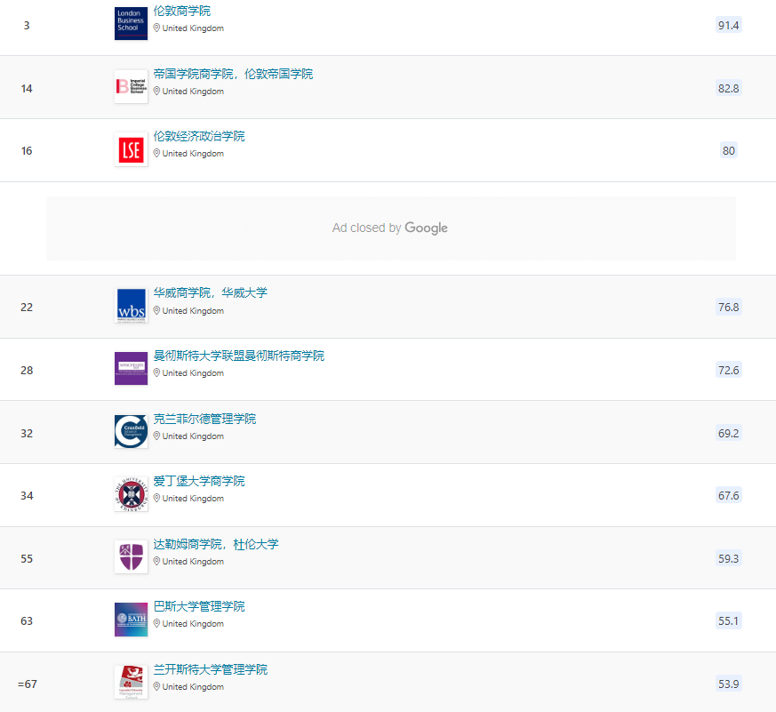Viewport: 776px width, 712px height.
Task: Click the Cranfield School of Management logo
Action: [131, 431]
